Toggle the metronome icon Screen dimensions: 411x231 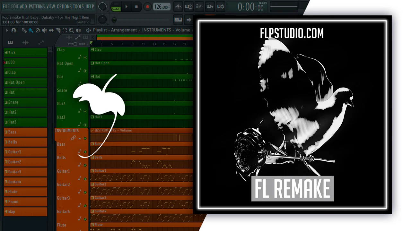coord(178,6)
